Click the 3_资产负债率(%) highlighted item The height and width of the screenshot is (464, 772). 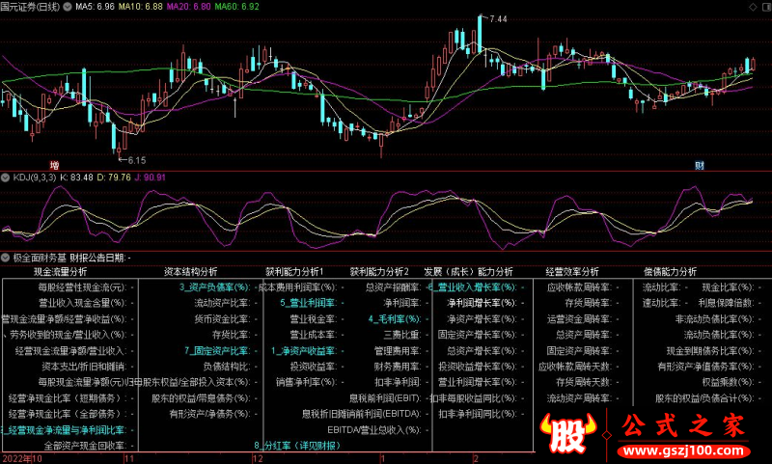click(214, 287)
